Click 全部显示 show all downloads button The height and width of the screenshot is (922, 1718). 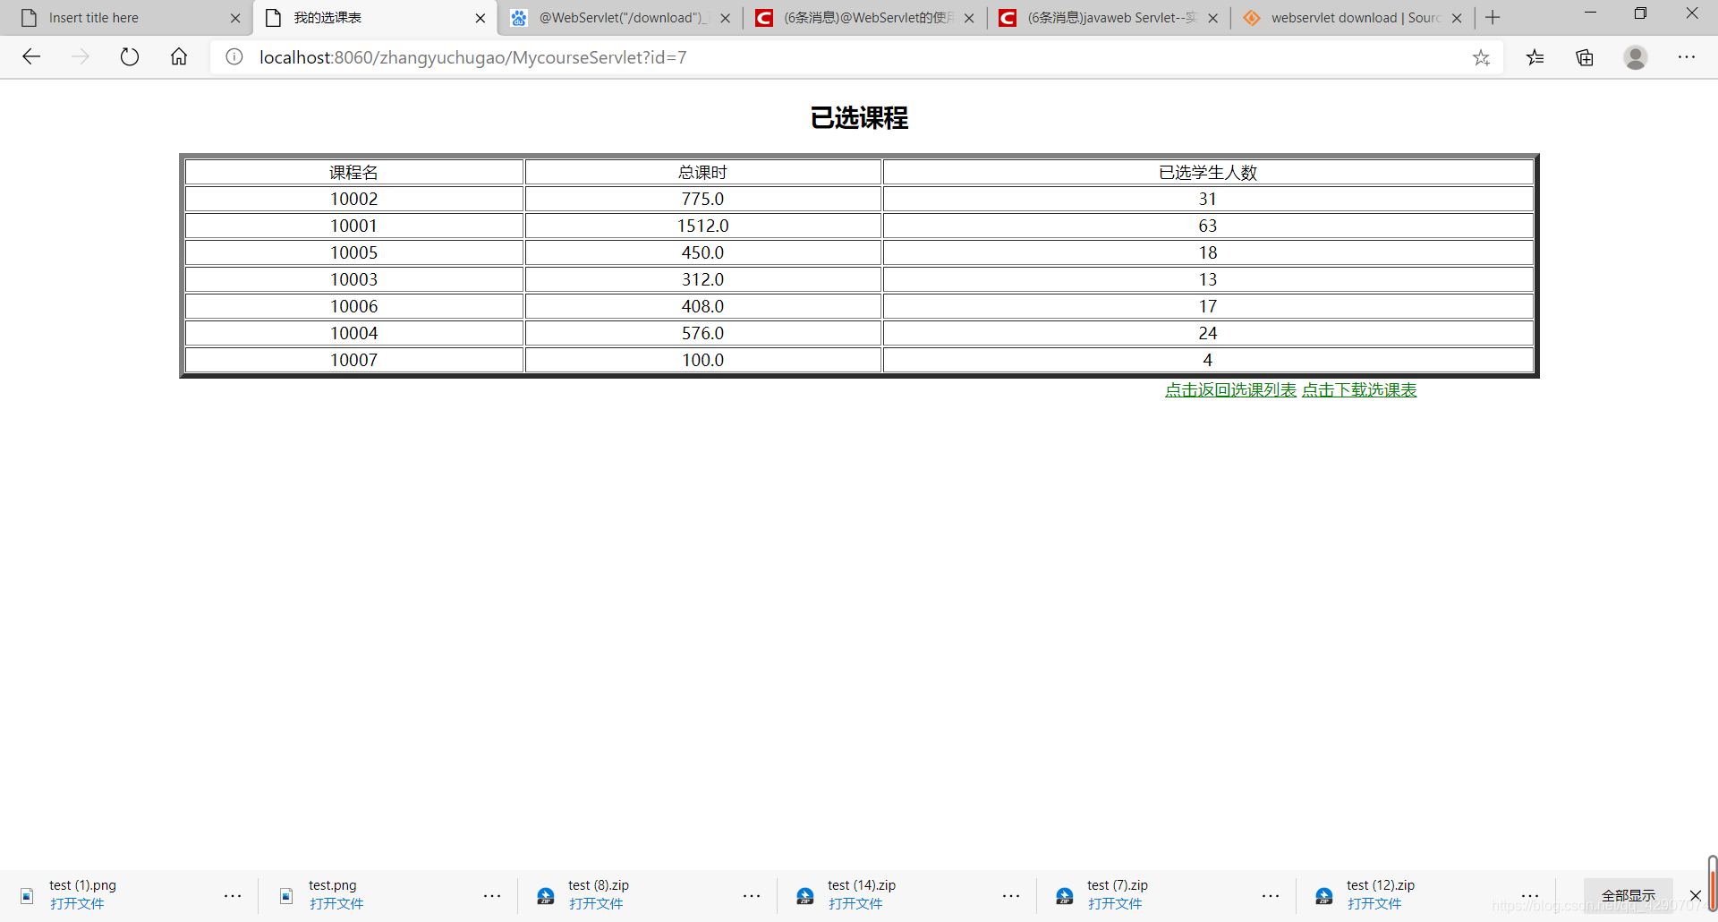click(1629, 896)
